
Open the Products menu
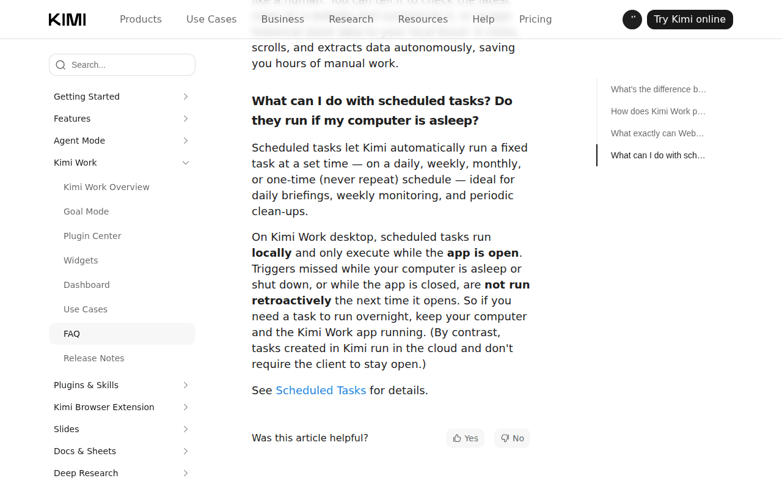click(x=141, y=20)
